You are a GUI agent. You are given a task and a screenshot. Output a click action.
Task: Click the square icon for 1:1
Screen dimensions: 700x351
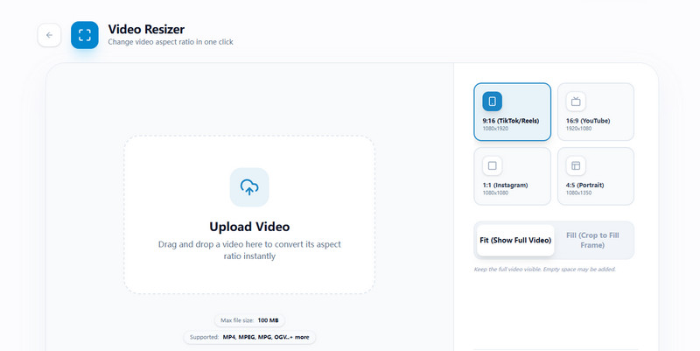click(492, 165)
